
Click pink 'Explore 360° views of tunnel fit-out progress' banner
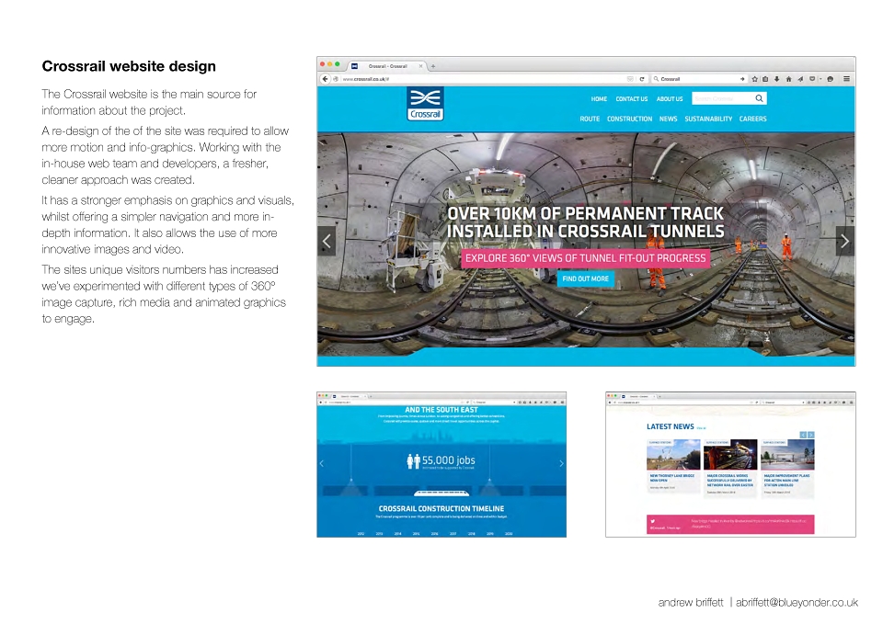tap(585, 258)
